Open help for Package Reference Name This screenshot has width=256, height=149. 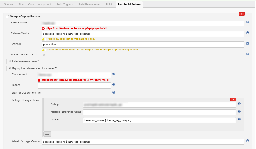tap(239, 112)
